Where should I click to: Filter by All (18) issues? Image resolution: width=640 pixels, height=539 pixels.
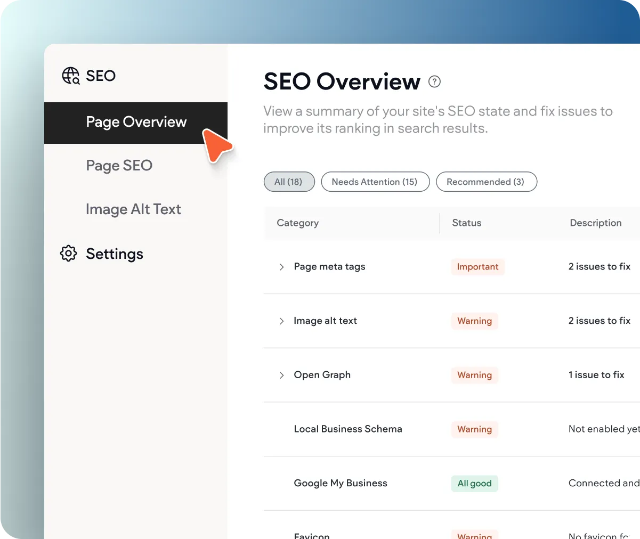coord(289,182)
